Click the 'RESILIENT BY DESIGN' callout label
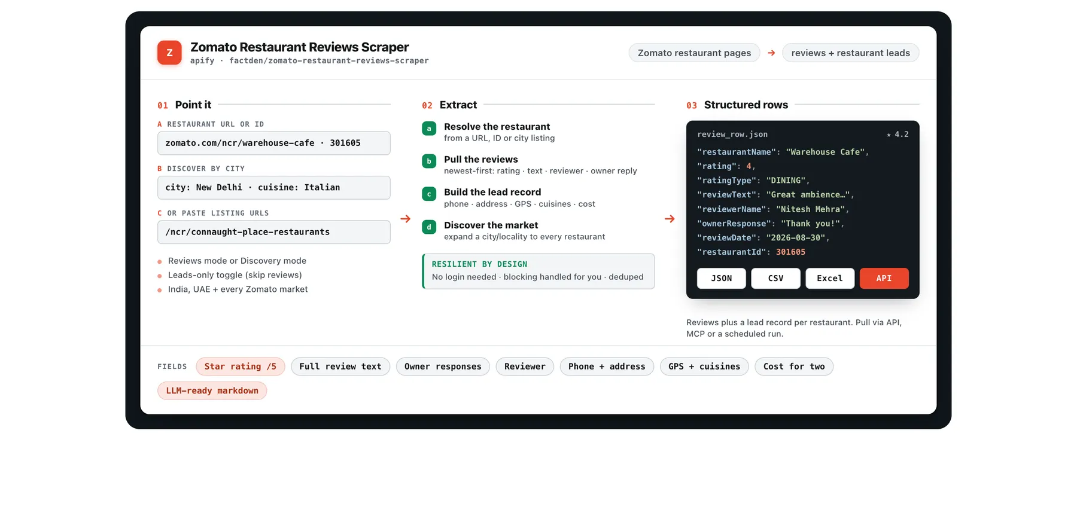This screenshot has width=1077, height=528. (x=480, y=264)
